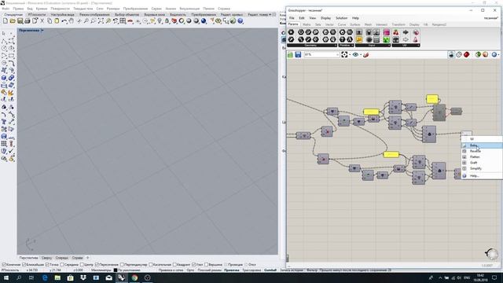Click Undo arrow icon in Rhino toolbar
This screenshot has width=503, height=283.
point(64,21)
